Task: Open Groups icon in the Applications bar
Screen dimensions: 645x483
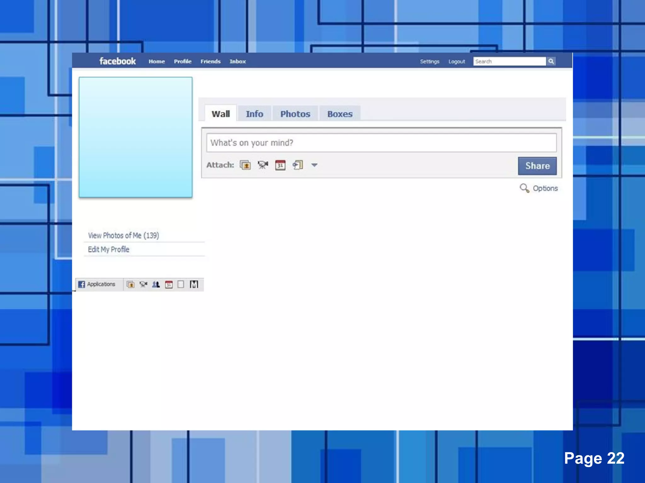Action: pos(156,285)
